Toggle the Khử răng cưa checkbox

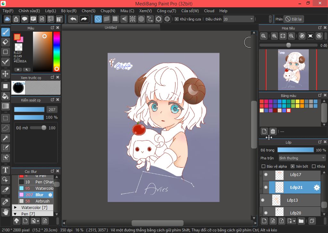[176, 19]
